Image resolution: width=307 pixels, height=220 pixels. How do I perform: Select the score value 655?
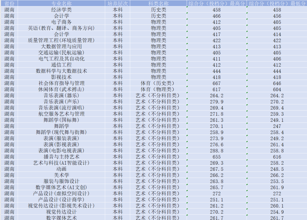(x=217, y=156)
